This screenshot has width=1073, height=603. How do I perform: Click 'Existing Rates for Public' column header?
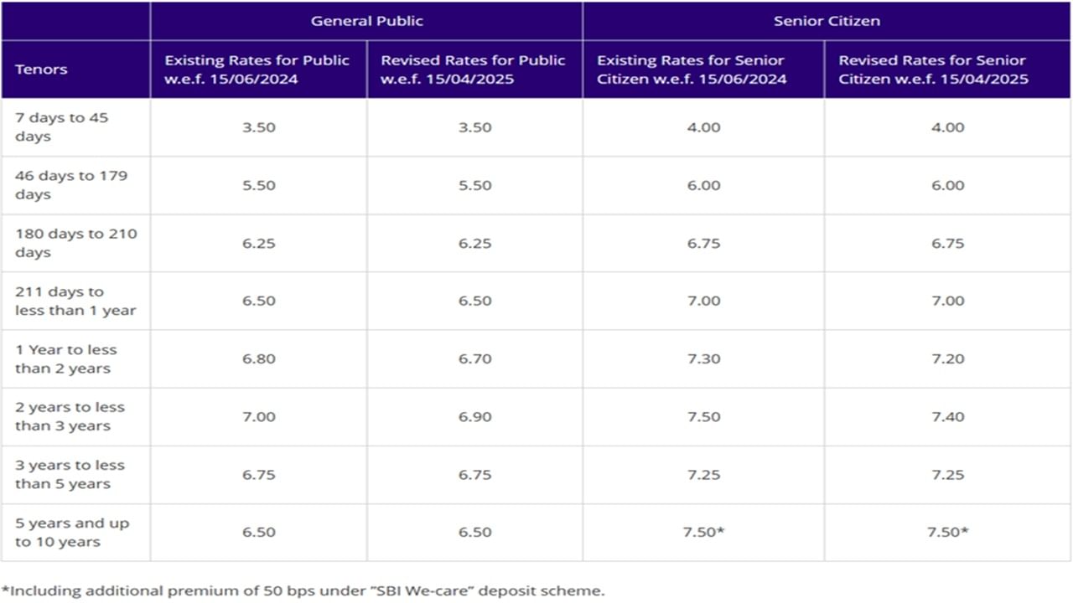[257, 70]
